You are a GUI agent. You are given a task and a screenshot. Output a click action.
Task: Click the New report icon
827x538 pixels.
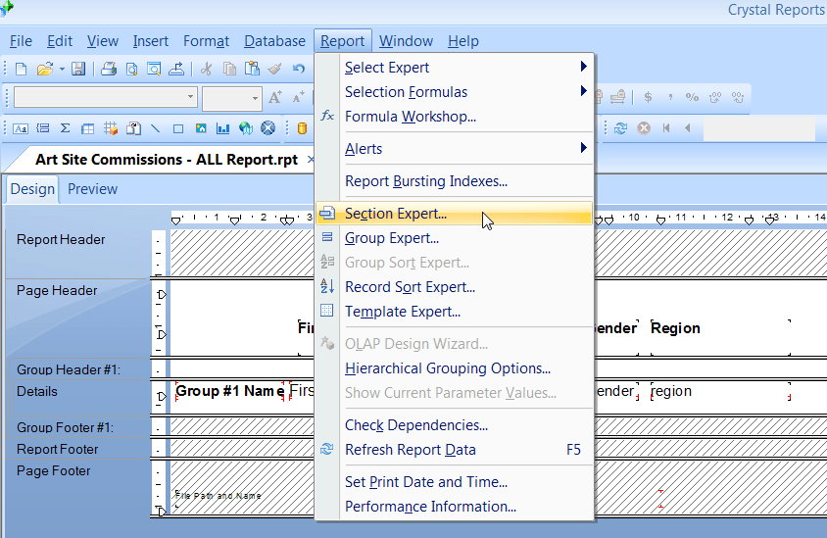point(22,69)
